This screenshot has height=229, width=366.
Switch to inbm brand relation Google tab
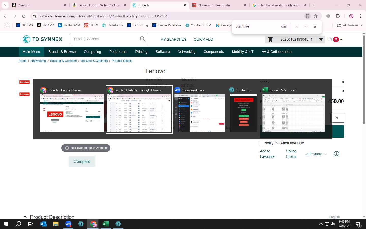tap(279, 5)
